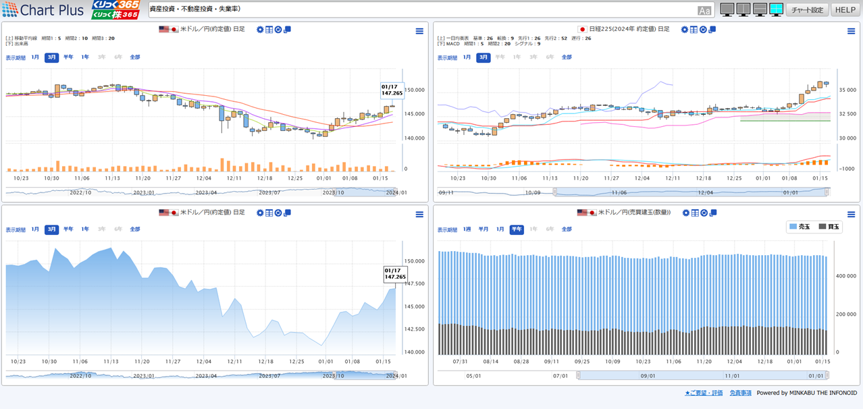
Task: Click 01/17 147.265 tooltip on bottom-left area chart
Action: (x=396, y=273)
